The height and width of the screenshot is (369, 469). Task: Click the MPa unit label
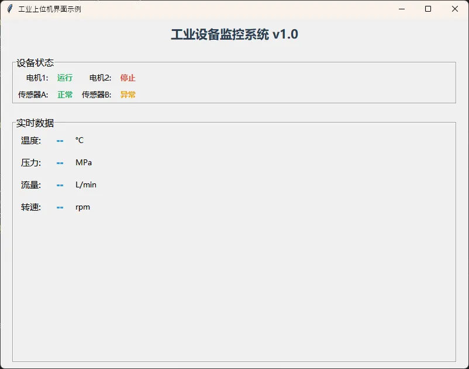click(x=84, y=163)
